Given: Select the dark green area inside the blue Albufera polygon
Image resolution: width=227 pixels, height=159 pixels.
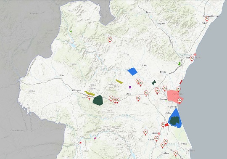Looking at the screenshot, I should (174, 121).
